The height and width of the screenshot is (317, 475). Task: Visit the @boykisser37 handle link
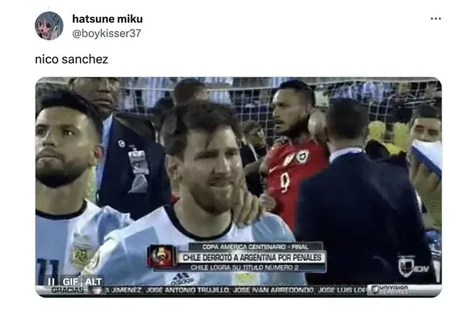click(x=106, y=33)
